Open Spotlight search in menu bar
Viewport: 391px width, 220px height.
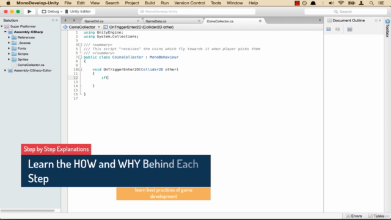(371, 3)
